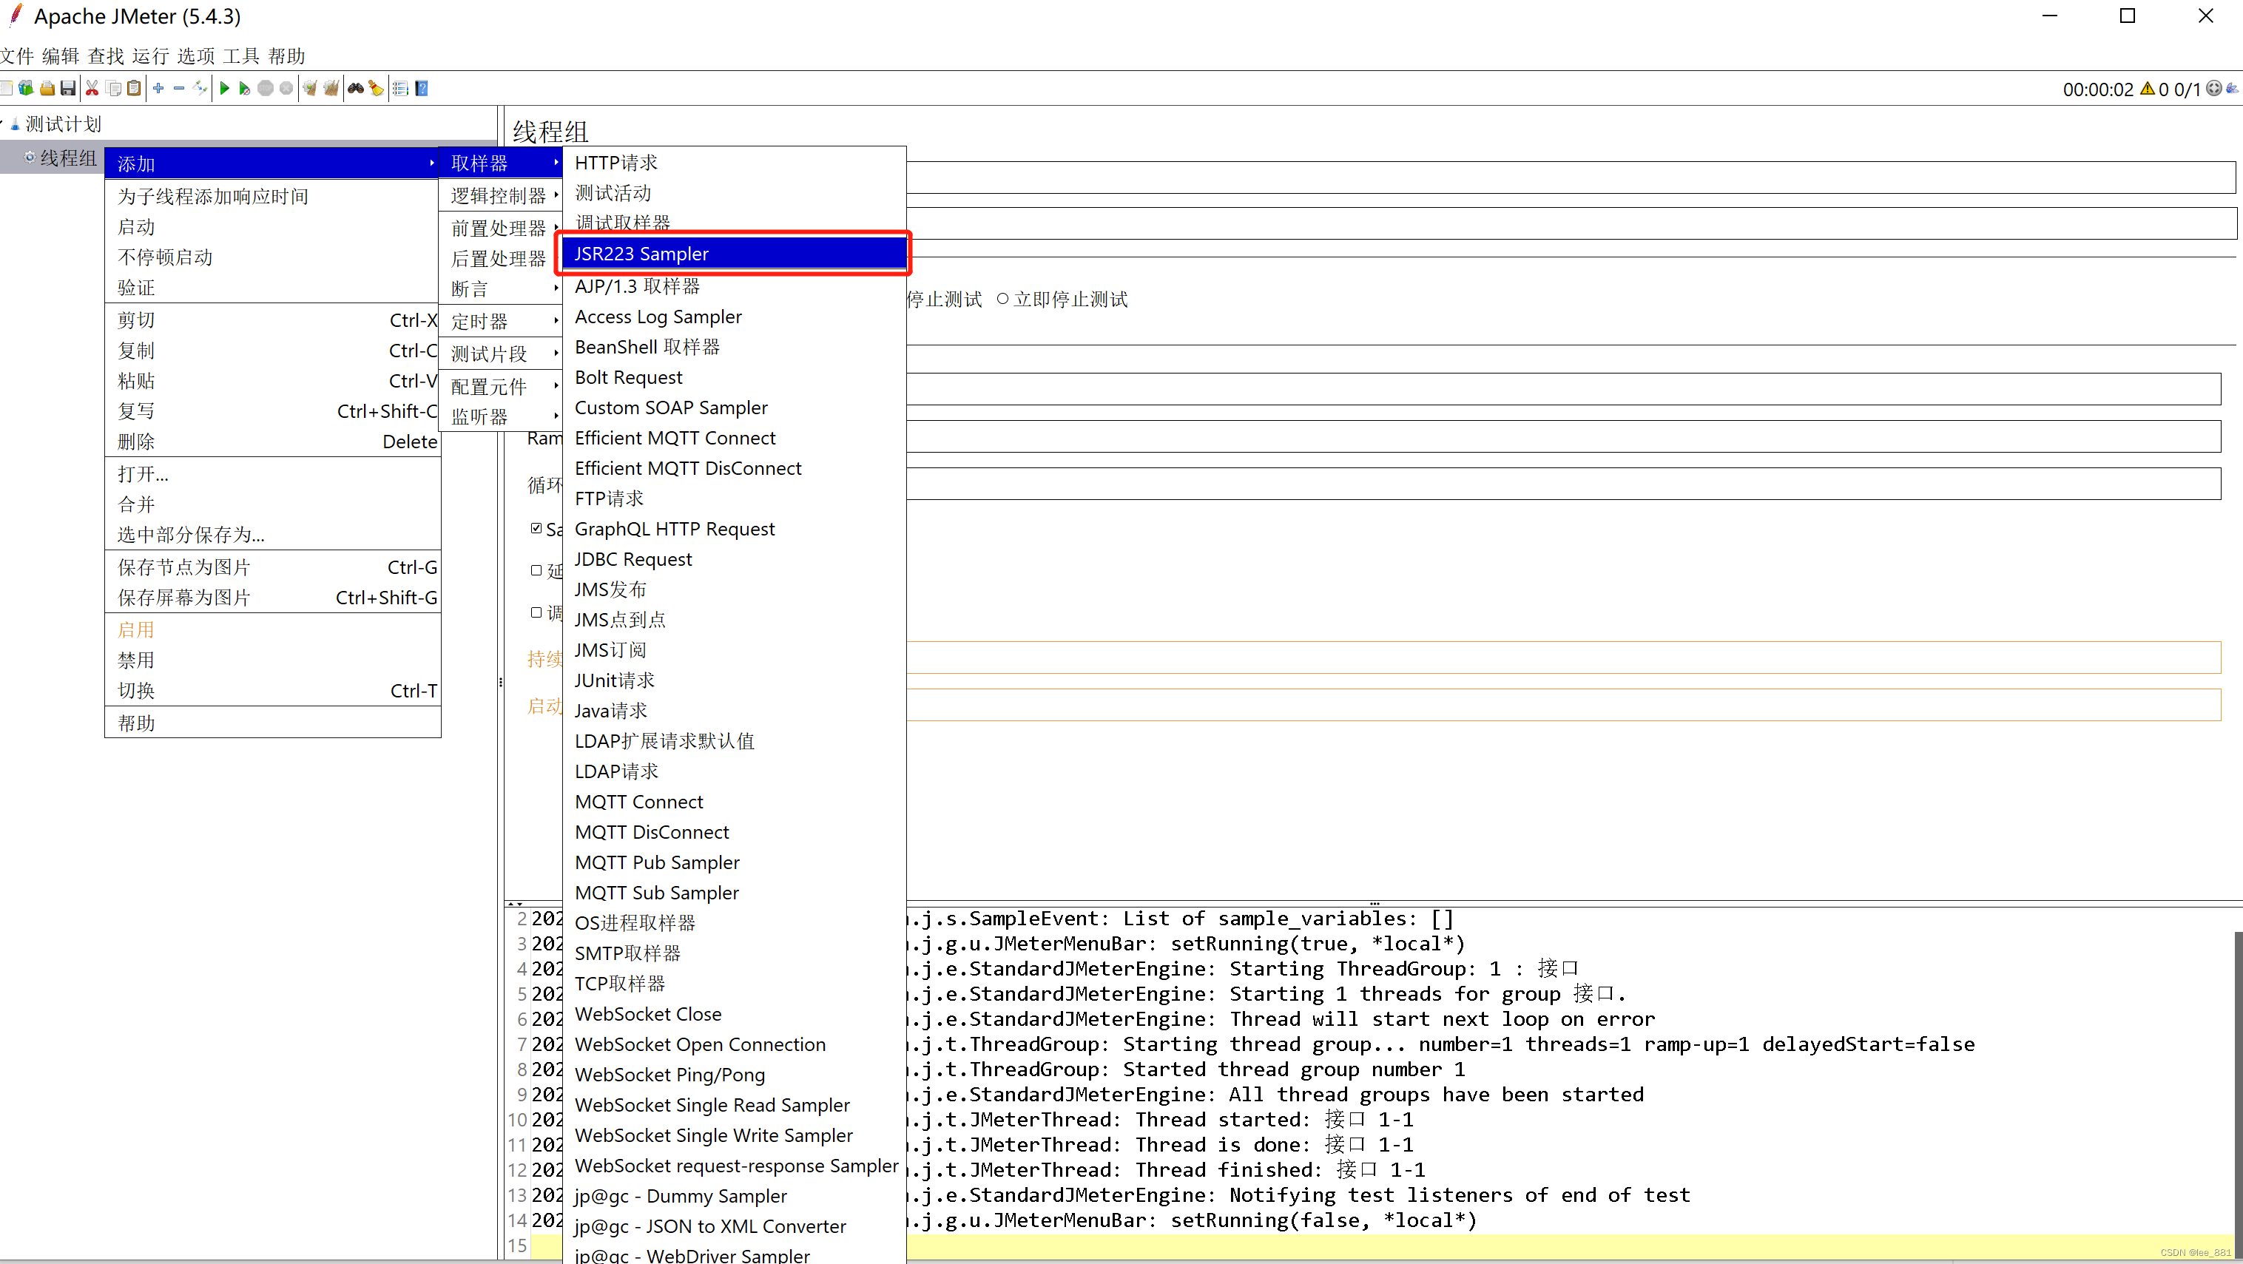Click the thread group name input field
Screen dimensions: 2243x1264
pyautogui.click(x=1571, y=177)
